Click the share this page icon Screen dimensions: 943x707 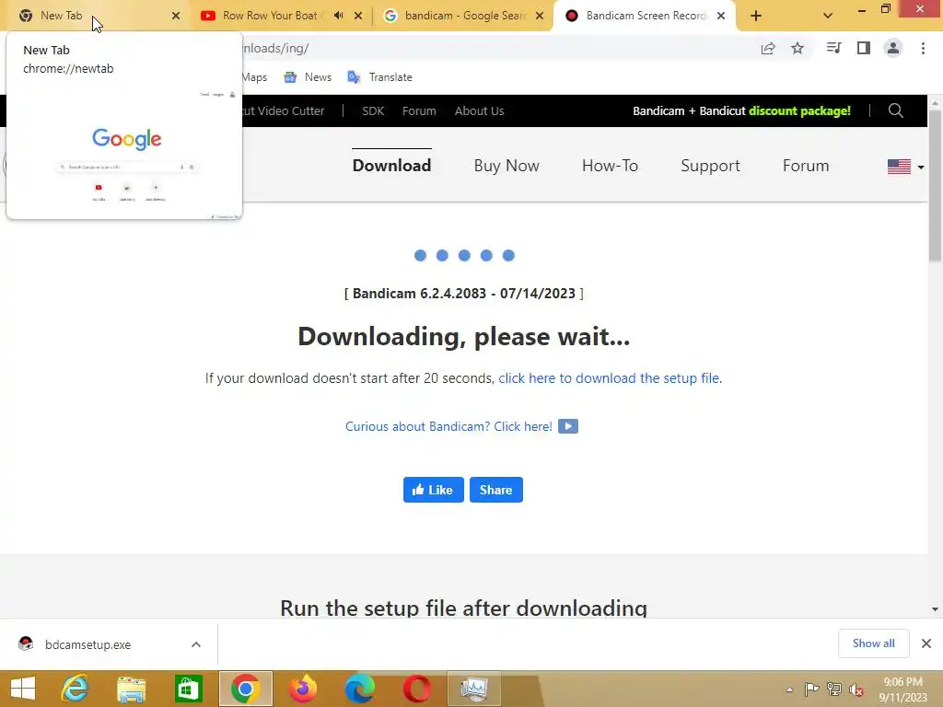(768, 48)
